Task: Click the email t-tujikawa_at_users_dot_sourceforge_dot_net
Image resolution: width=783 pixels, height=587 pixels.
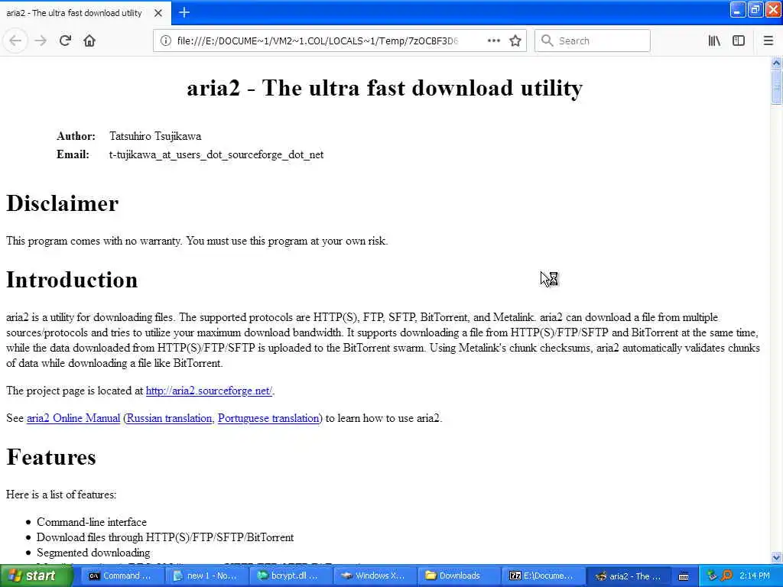Action: [x=216, y=154]
